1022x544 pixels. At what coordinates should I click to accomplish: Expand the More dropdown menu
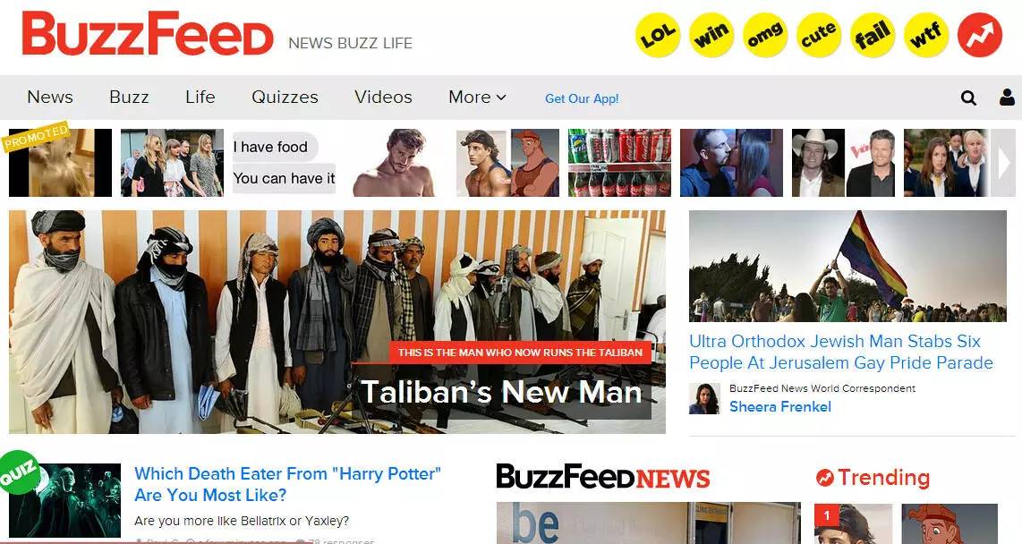pyautogui.click(x=477, y=97)
